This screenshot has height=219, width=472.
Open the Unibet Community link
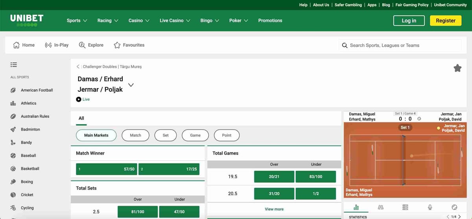450,5
